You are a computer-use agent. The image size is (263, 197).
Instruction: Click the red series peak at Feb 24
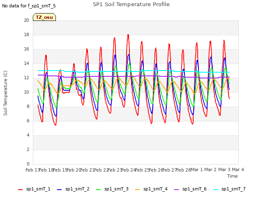pyautogui.click(x=128, y=34)
